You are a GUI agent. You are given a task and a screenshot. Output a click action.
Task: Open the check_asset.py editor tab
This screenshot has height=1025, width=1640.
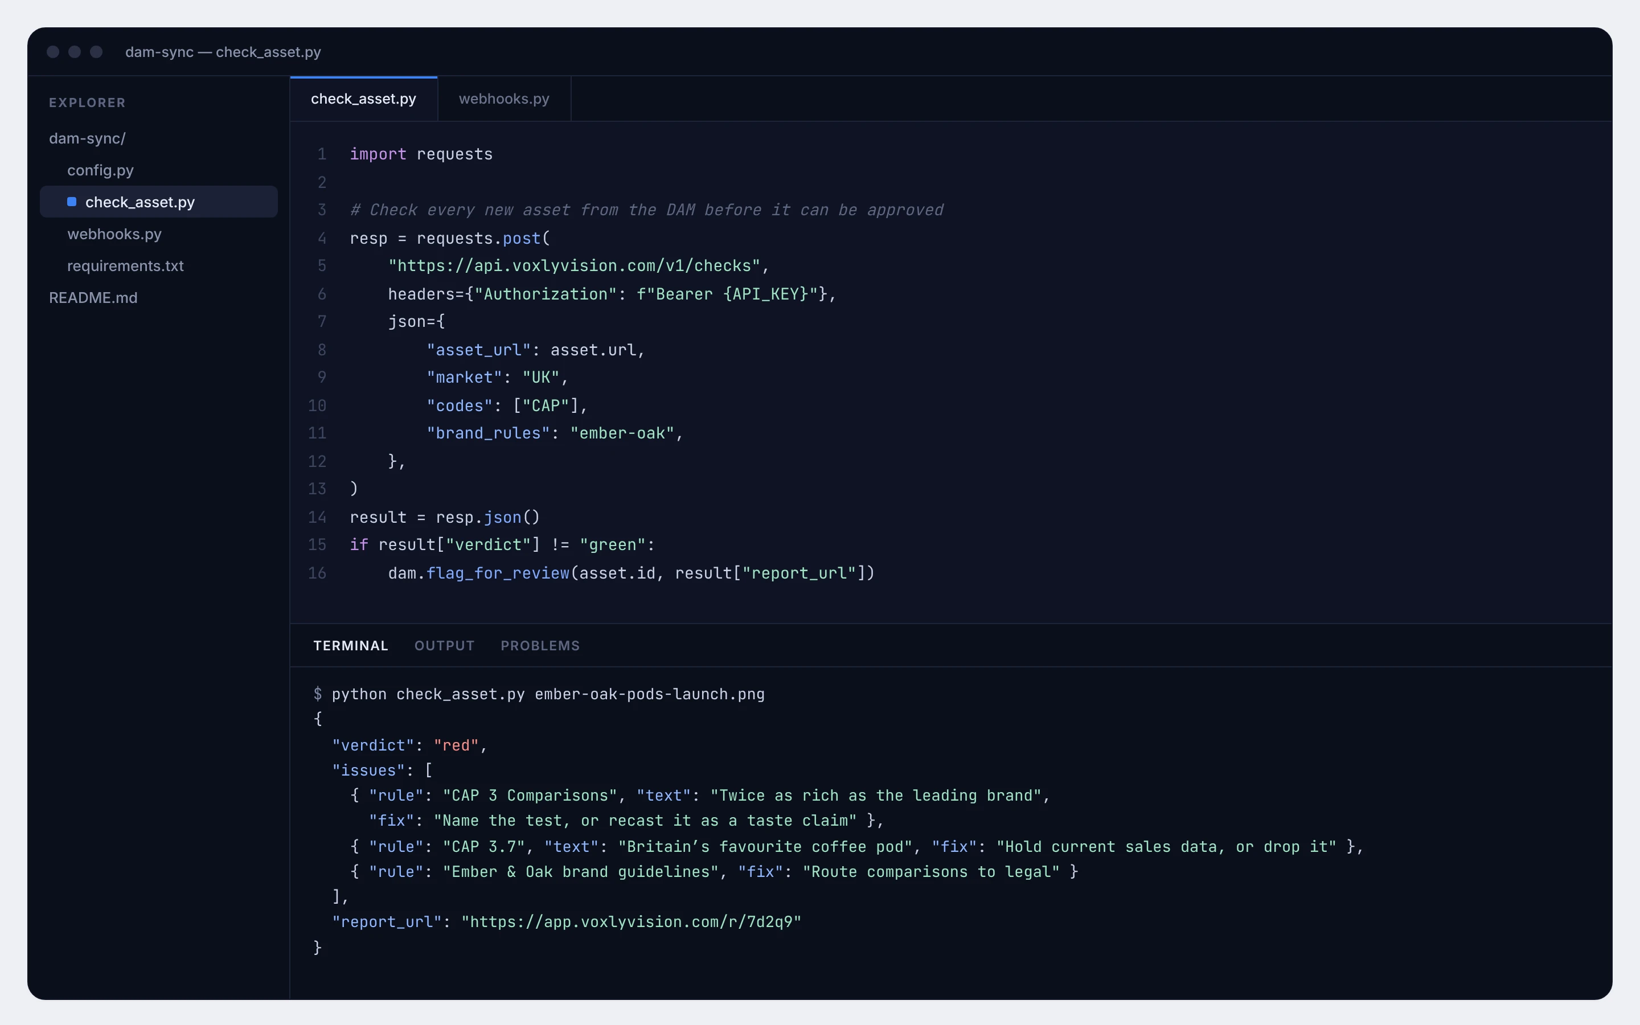[363, 99]
